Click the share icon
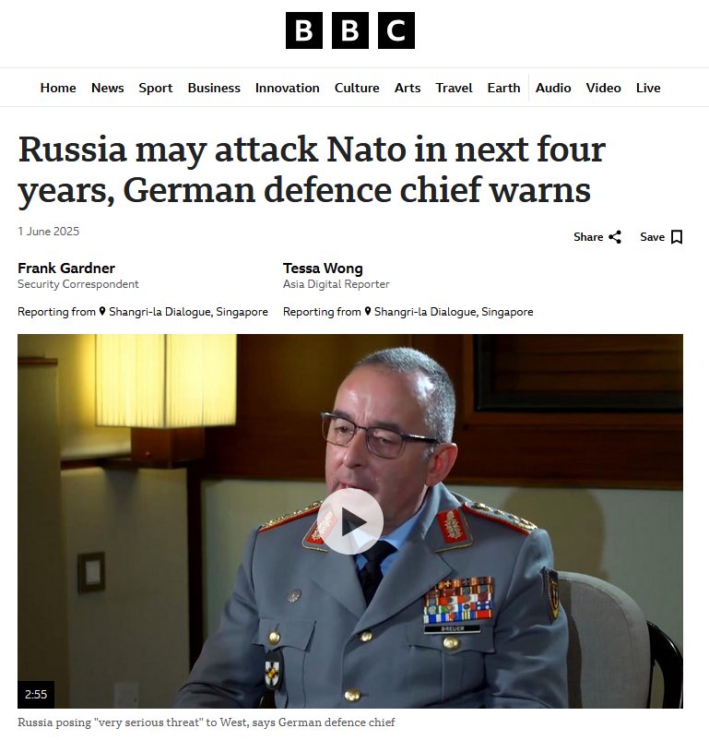The height and width of the screenshot is (740, 709). (615, 237)
